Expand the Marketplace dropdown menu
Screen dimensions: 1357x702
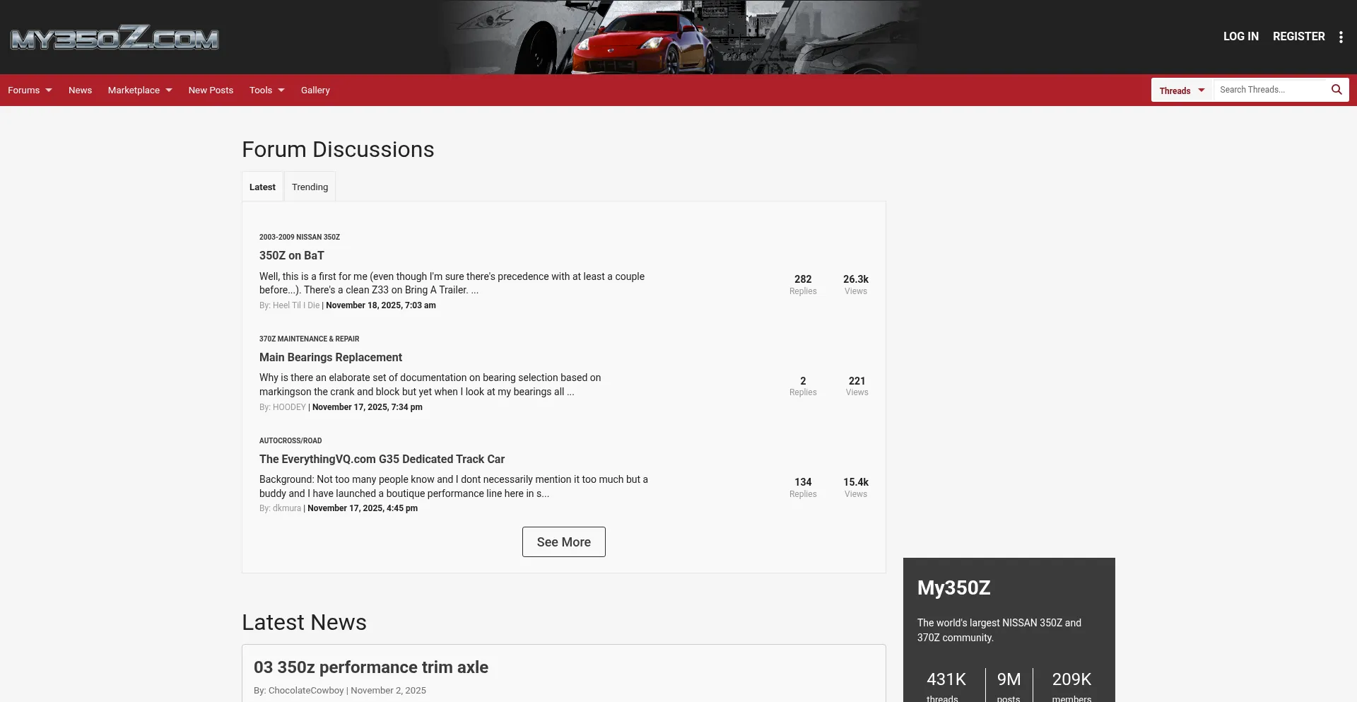(x=139, y=90)
